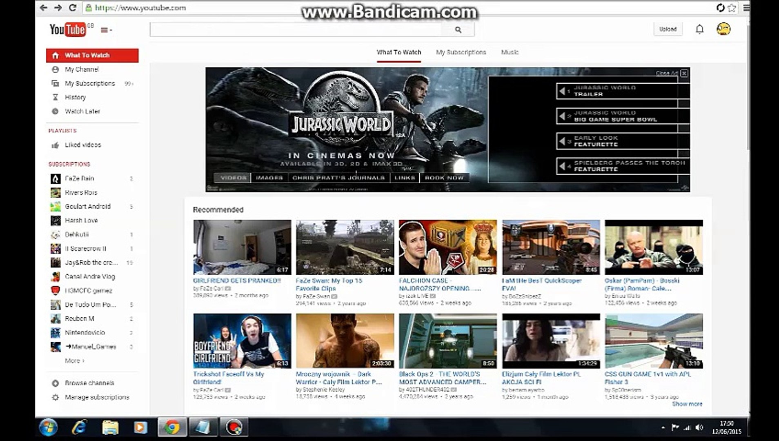
Task: Click Show more under recommended videos
Action: [x=688, y=404]
